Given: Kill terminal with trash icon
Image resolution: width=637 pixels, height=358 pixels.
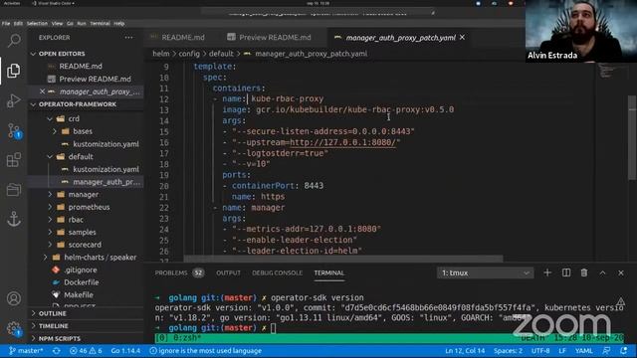Looking at the screenshot, I should click(x=584, y=272).
